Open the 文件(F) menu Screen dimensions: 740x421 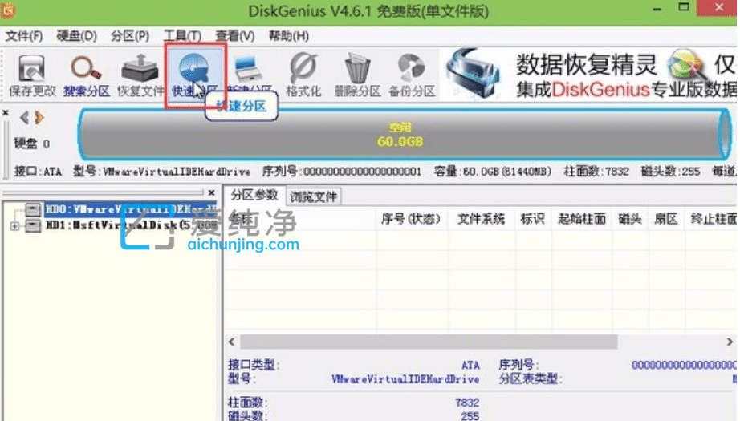point(23,36)
